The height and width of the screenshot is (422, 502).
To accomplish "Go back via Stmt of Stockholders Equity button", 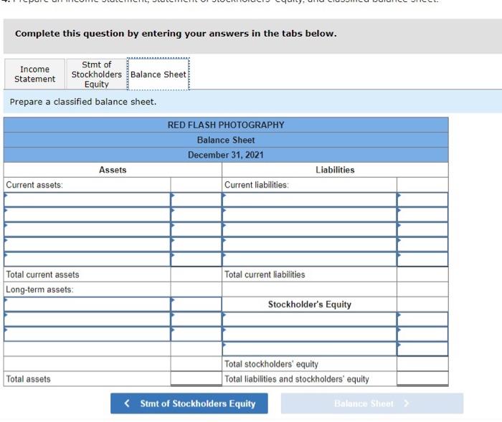I will [x=189, y=403].
